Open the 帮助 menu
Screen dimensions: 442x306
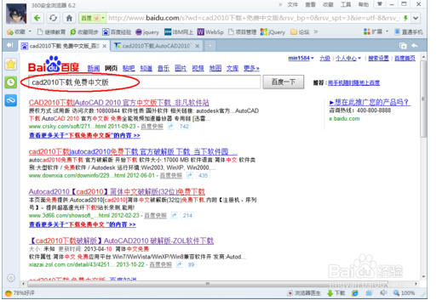363,4
